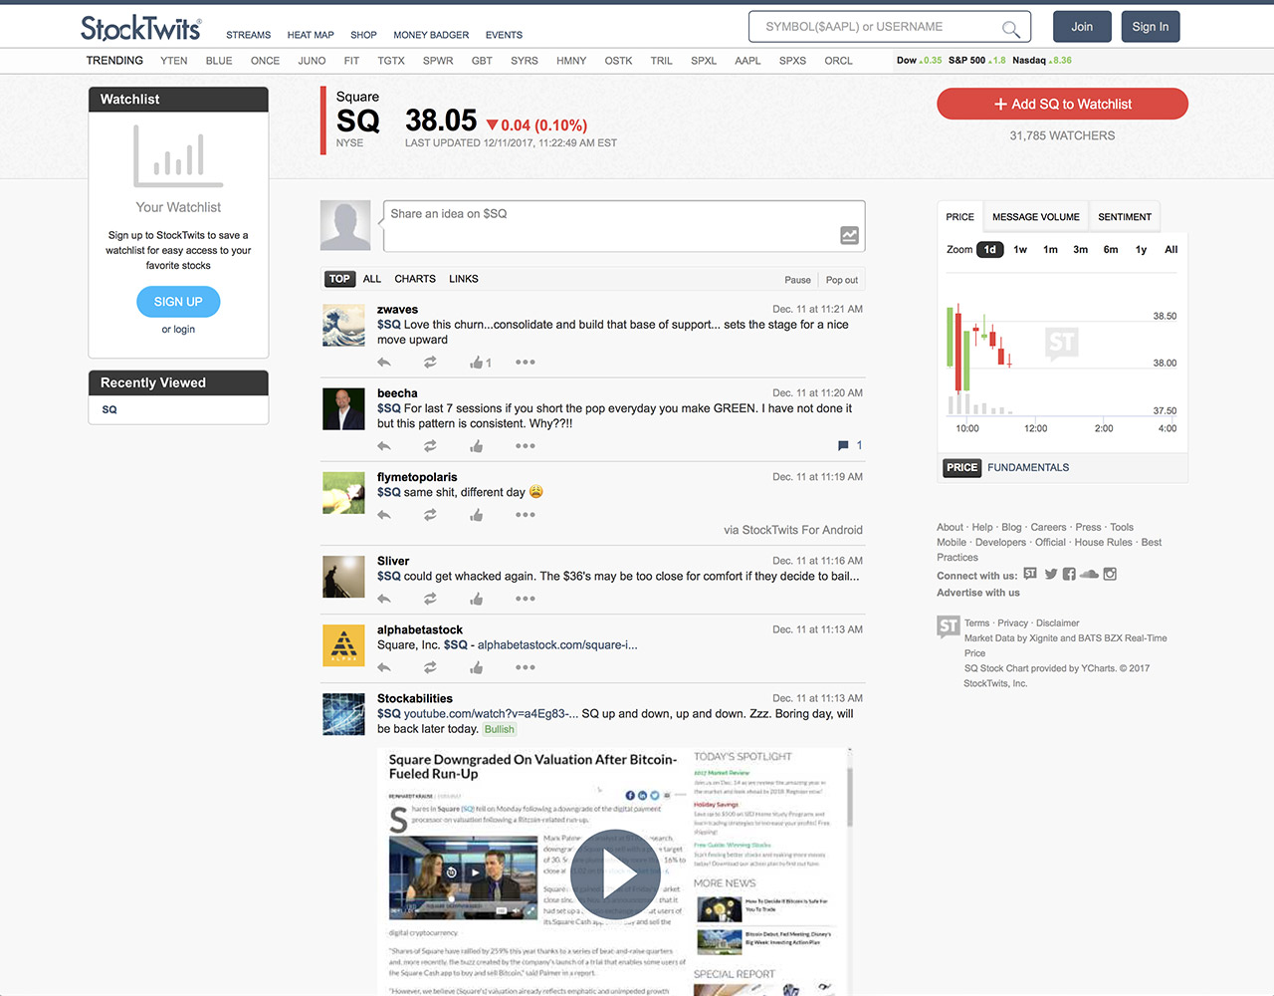Open more options on zwaves' post
This screenshot has width=1274, height=996.
[x=526, y=363]
